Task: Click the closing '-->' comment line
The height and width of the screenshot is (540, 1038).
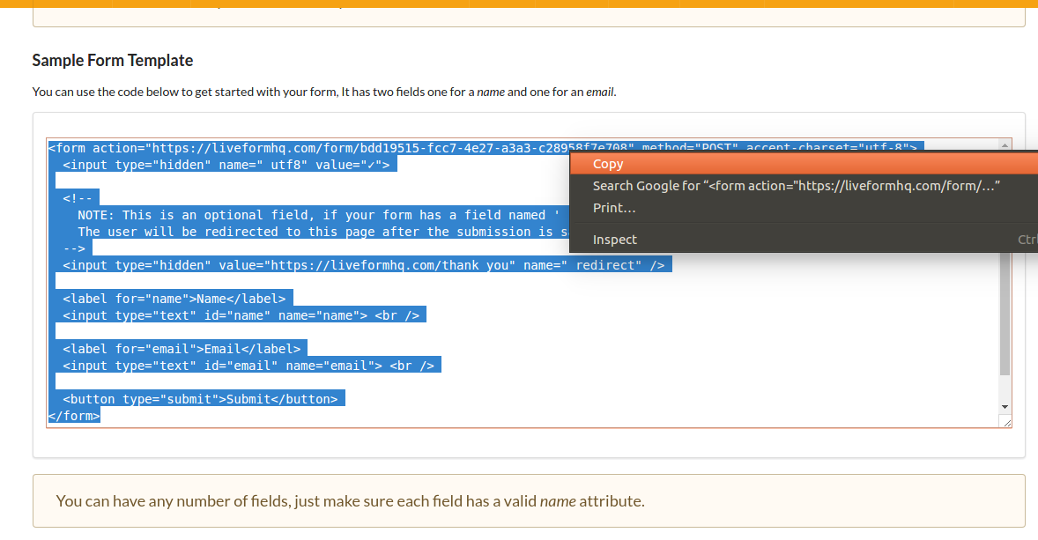Action: point(74,248)
